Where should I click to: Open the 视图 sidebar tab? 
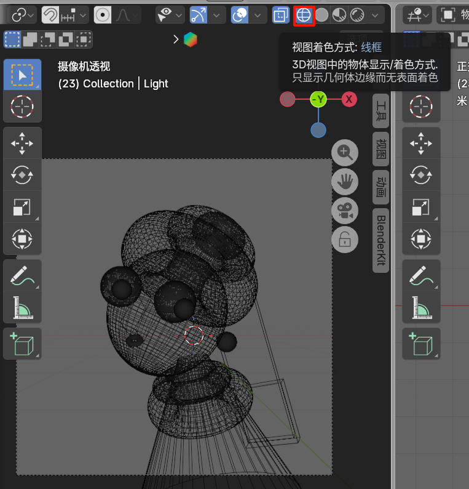tap(381, 149)
